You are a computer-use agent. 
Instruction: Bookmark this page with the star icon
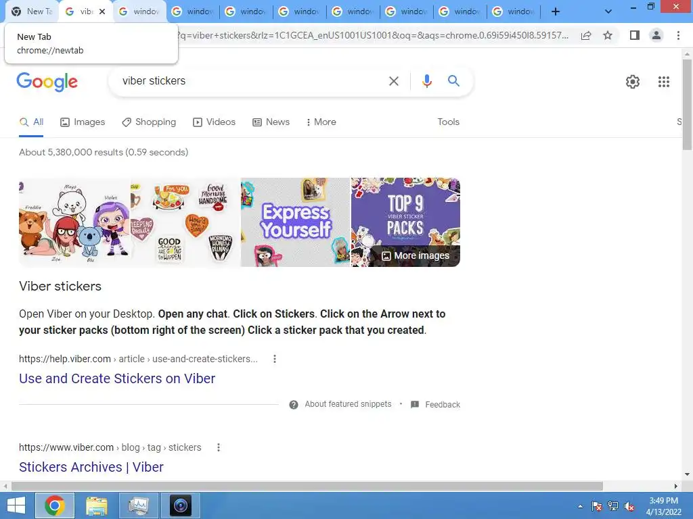click(608, 35)
